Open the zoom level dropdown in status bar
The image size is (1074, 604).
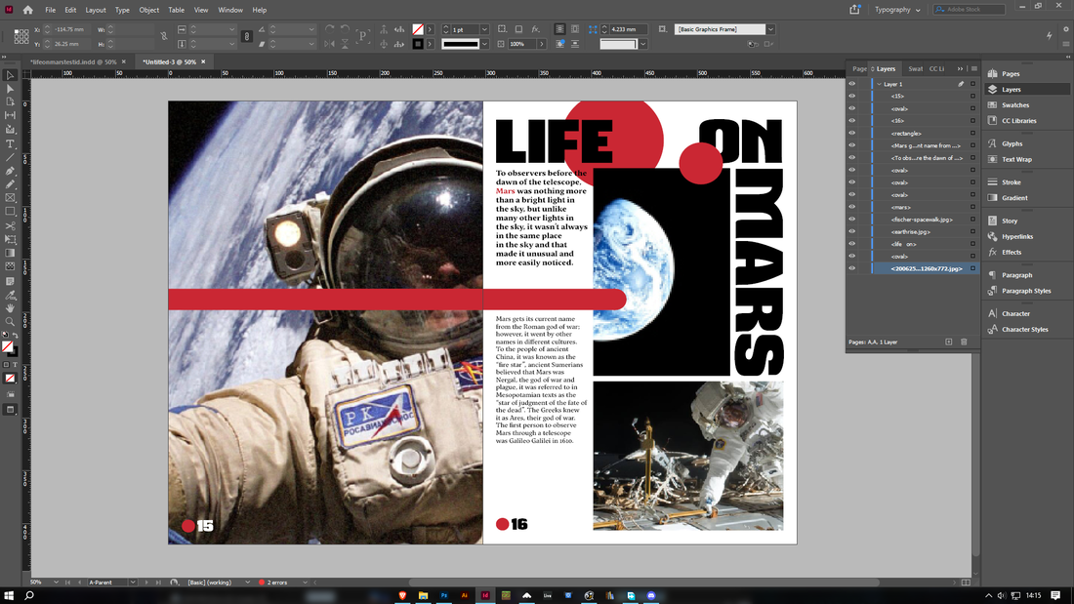point(57,583)
